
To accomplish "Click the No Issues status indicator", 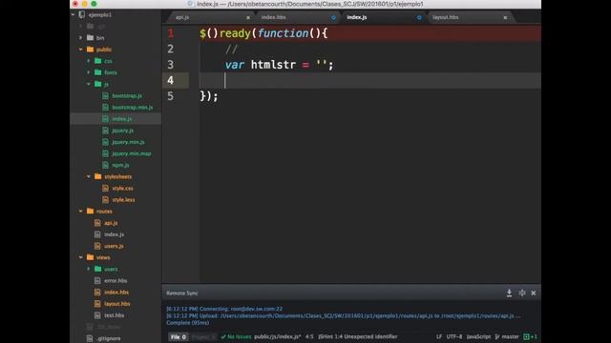I will click(236, 336).
